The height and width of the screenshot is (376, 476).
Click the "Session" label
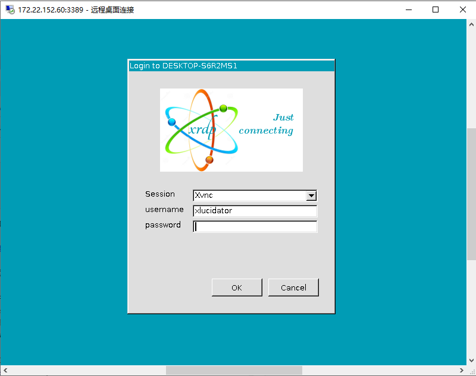160,194
